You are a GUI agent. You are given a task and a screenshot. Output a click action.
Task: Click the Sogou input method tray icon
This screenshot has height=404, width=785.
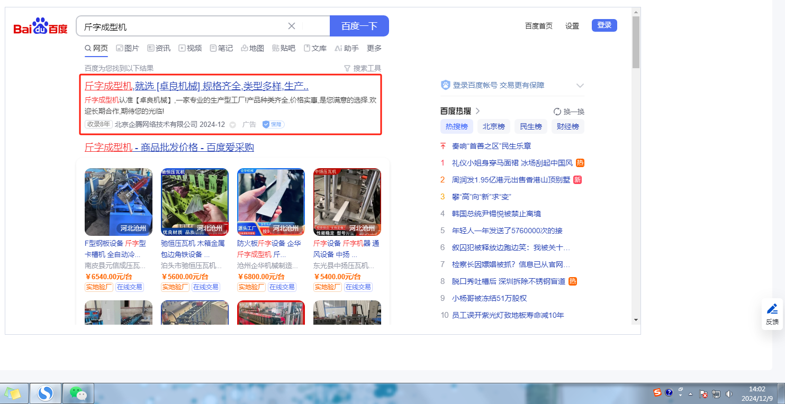[x=657, y=392]
